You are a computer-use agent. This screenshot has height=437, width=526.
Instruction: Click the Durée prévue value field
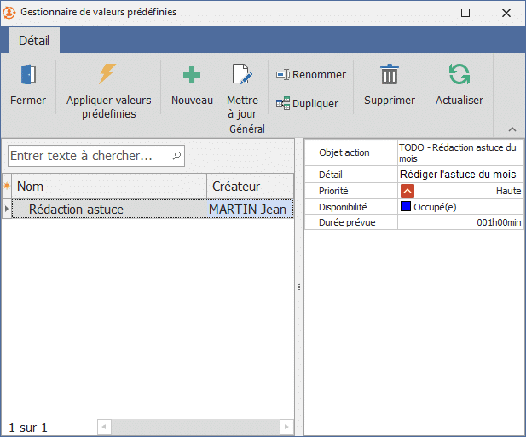coord(460,222)
